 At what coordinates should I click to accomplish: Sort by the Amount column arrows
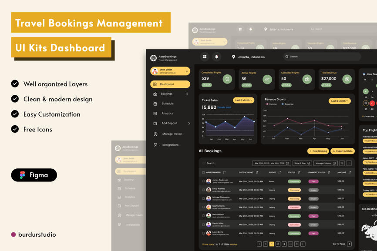[350, 173]
